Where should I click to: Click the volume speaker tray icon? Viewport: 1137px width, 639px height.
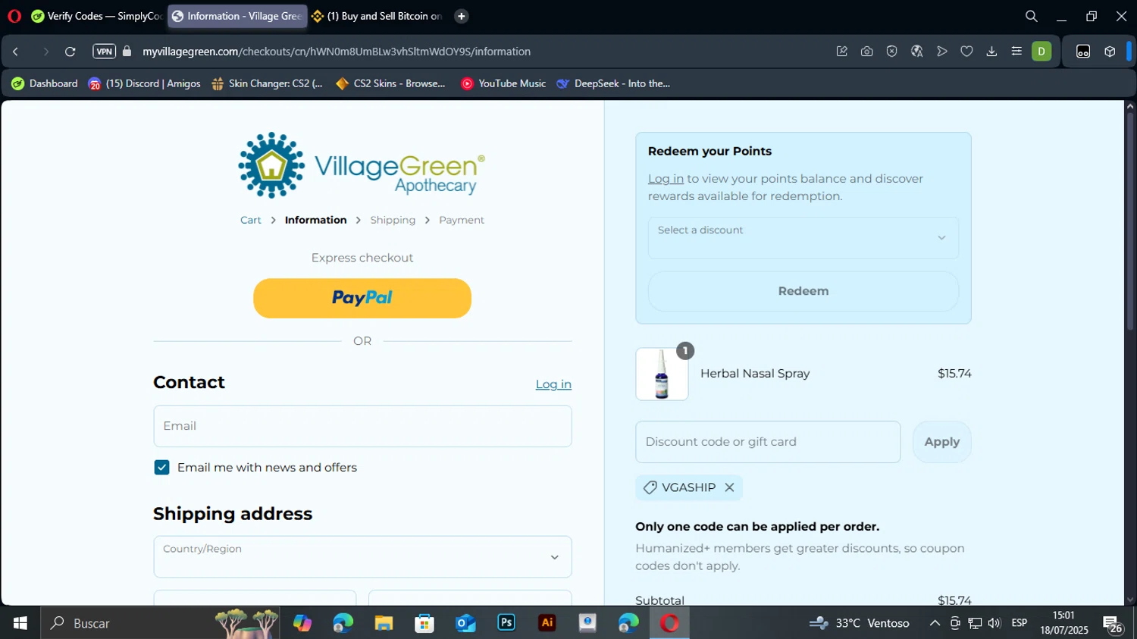[994, 623]
